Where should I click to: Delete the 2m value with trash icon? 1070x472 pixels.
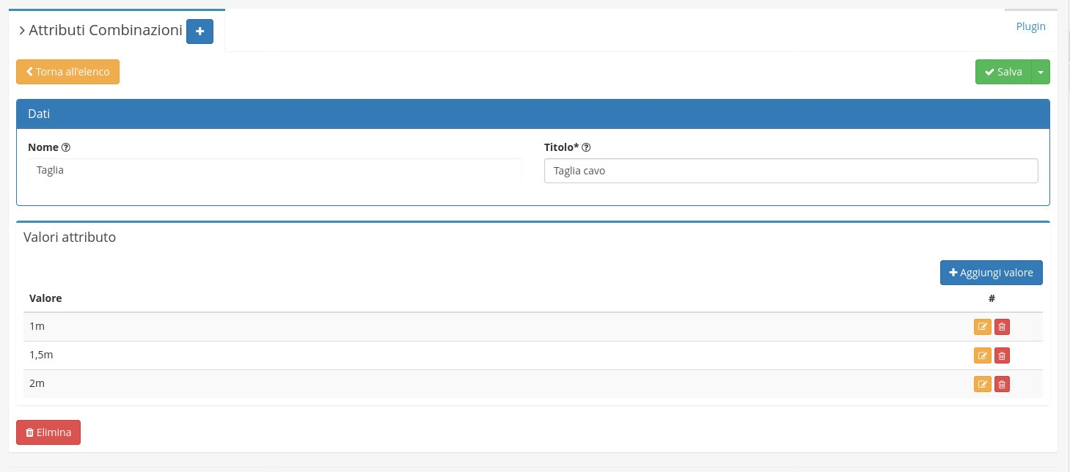1002,384
